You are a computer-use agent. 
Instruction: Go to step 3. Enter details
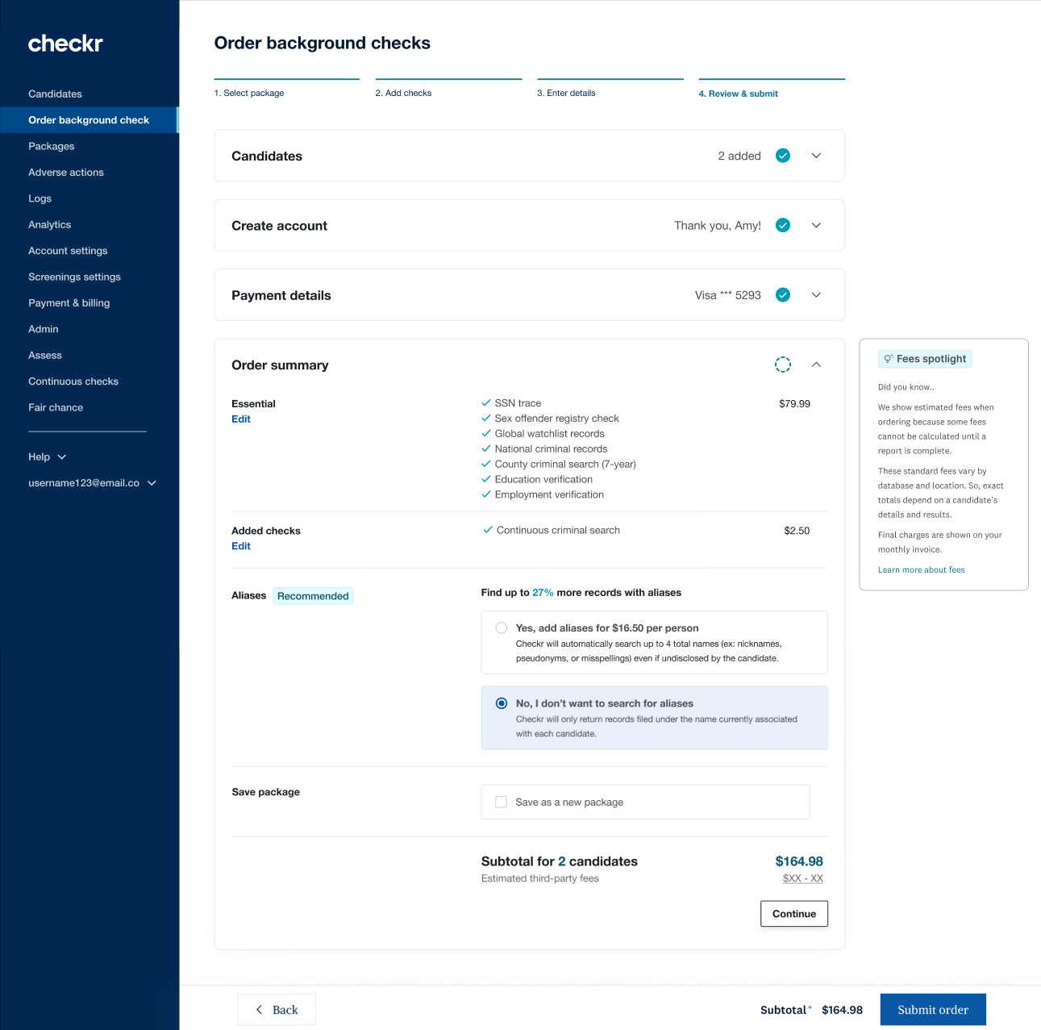point(566,93)
